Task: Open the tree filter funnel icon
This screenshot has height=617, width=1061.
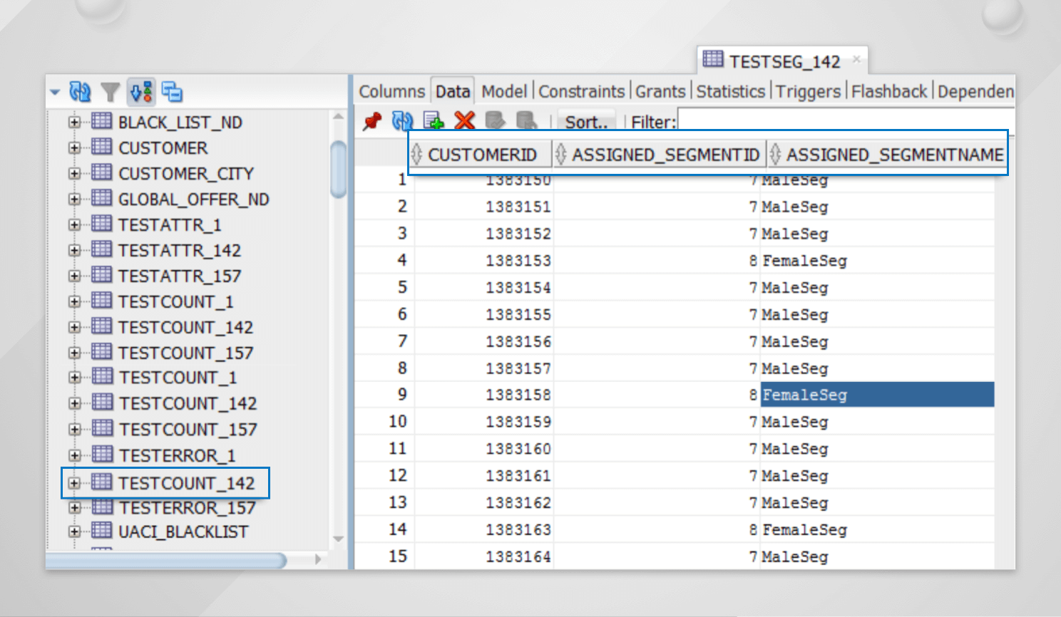Action: tap(110, 92)
